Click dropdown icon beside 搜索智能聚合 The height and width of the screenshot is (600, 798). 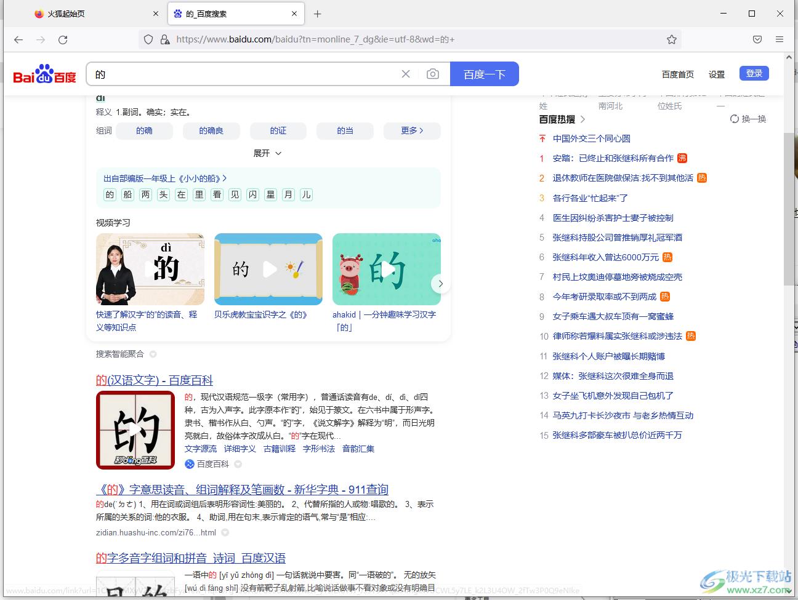point(153,354)
